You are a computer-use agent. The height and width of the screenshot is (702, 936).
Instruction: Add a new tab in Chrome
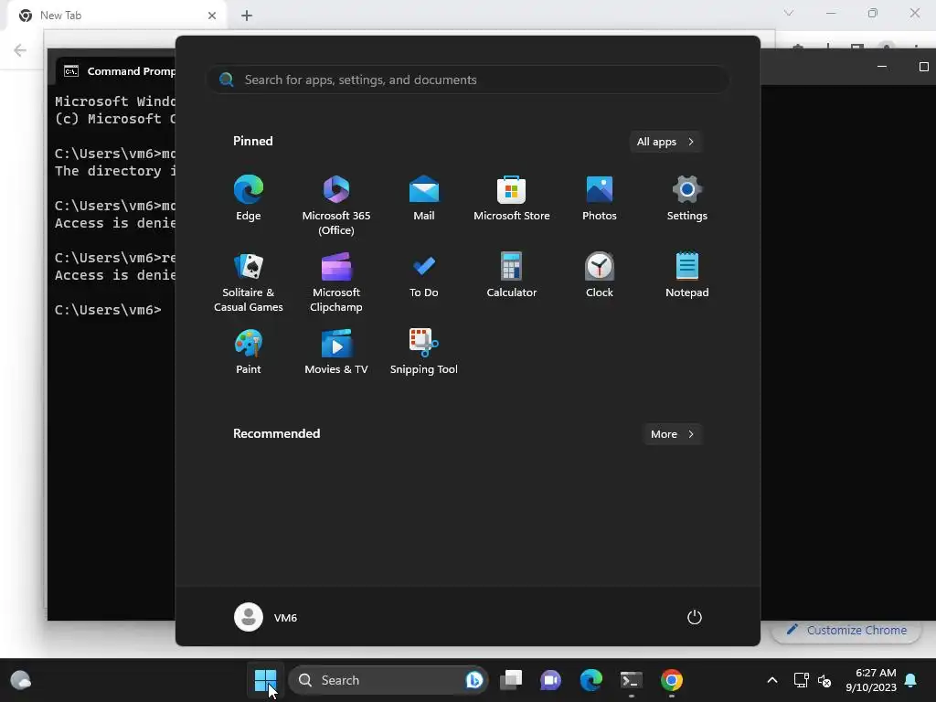point(247,16)
